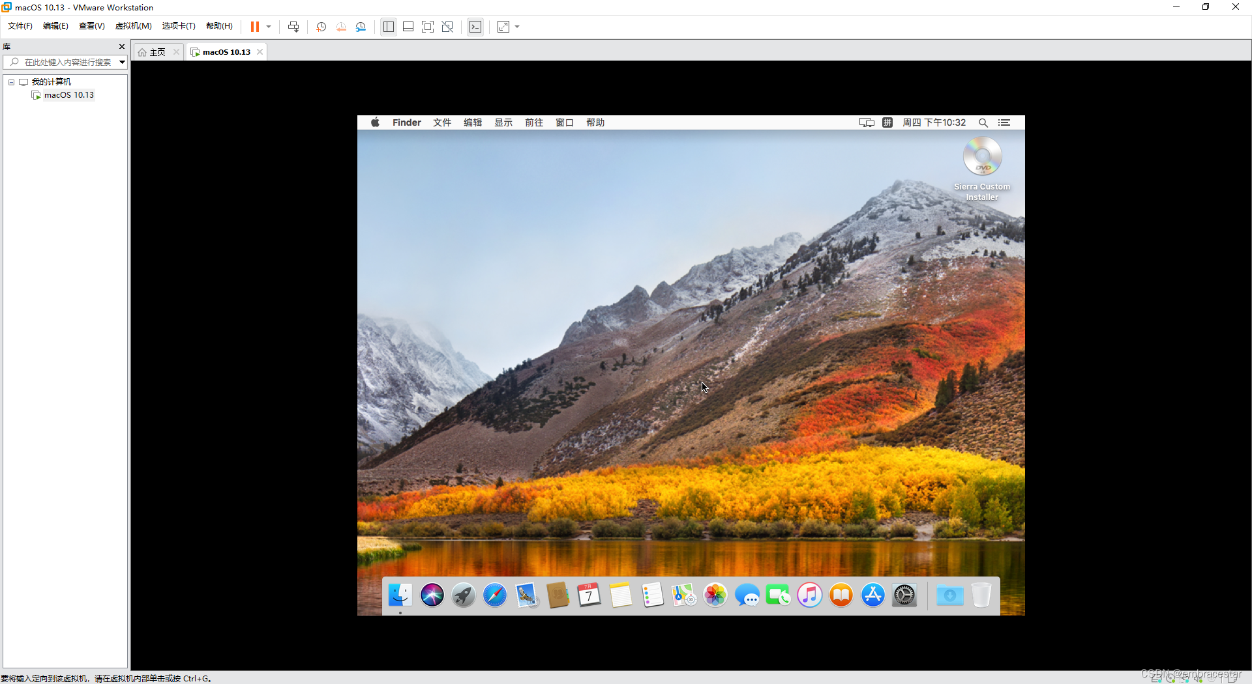Open the Finder menu
1252x684 pixels.
coord(407,122)
